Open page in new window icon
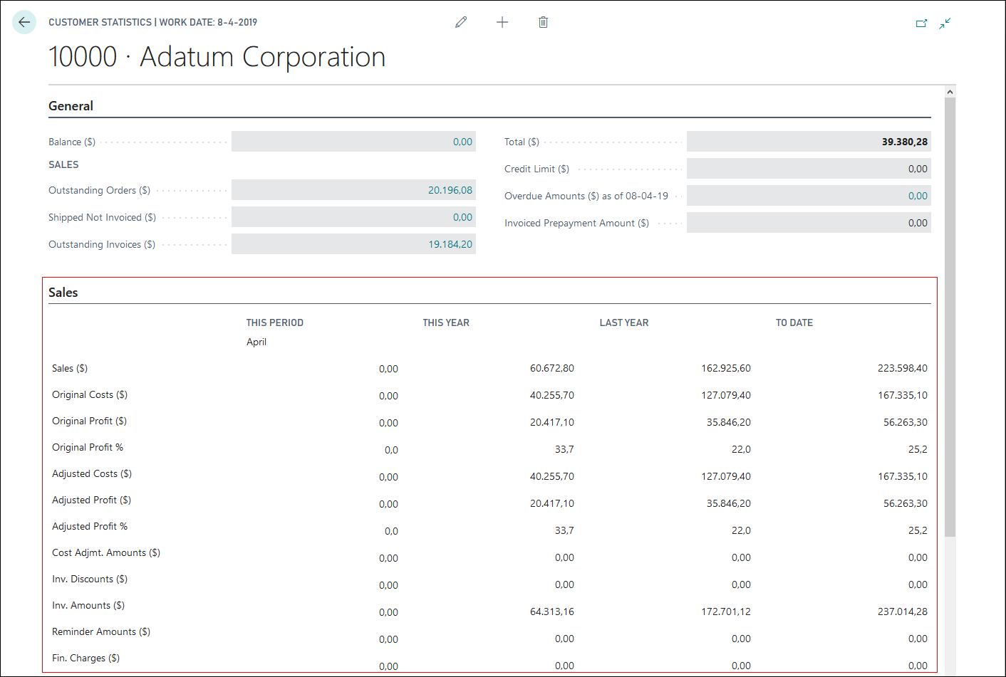The height and width of the screenshot is (677, 1006). pos(921,23)
